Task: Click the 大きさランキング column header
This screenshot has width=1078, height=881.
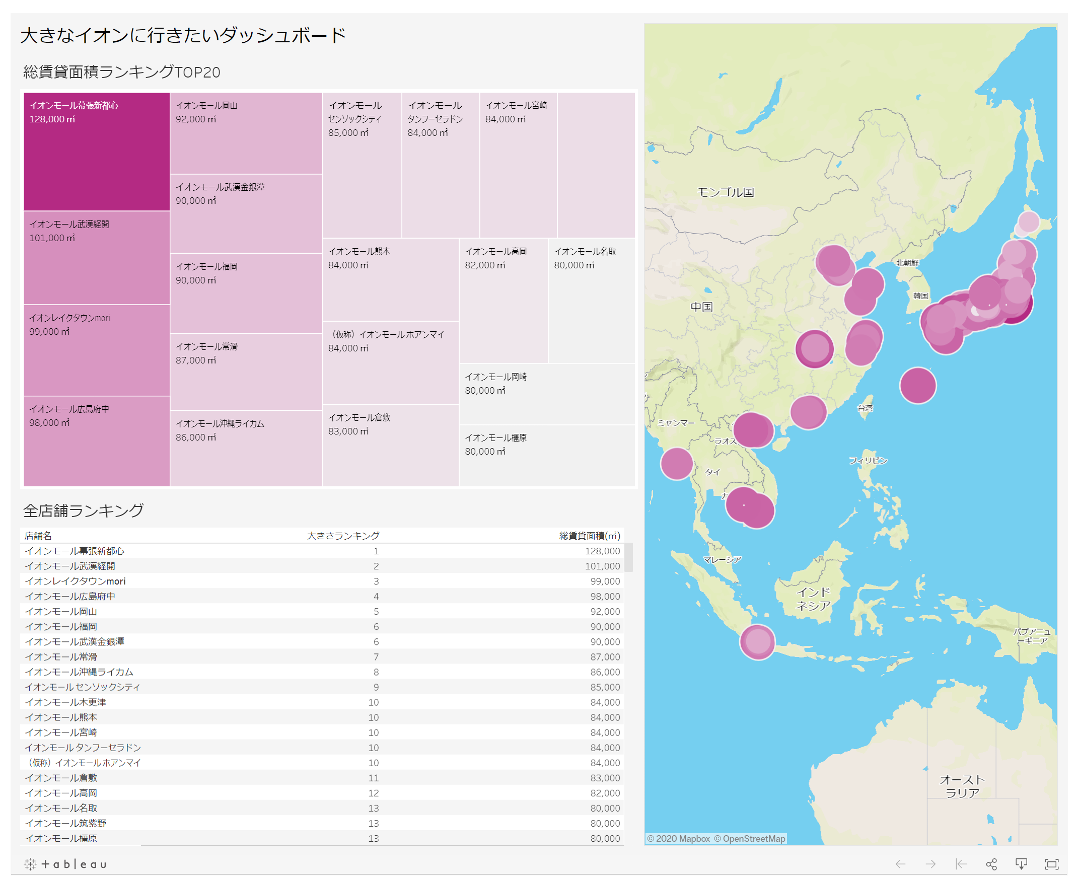Action: (x=343, y=536)
